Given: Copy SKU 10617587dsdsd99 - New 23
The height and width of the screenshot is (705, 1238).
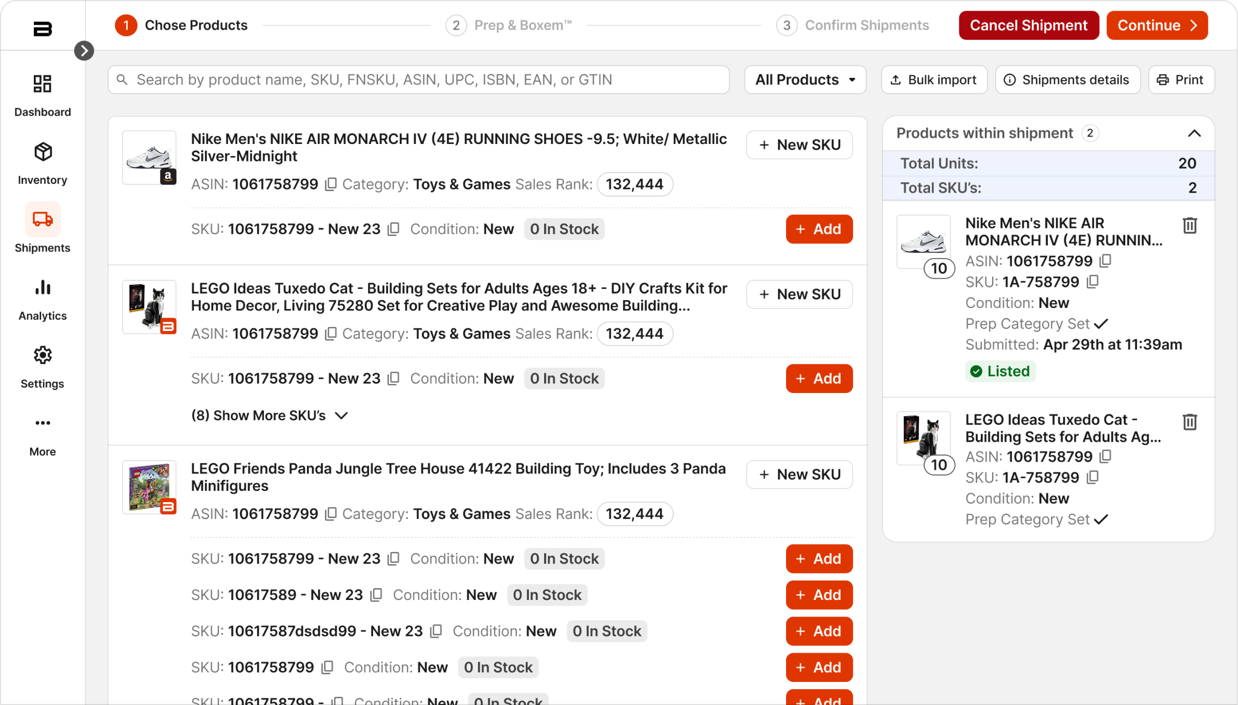Looking at the screenshot, I should 436,631.
